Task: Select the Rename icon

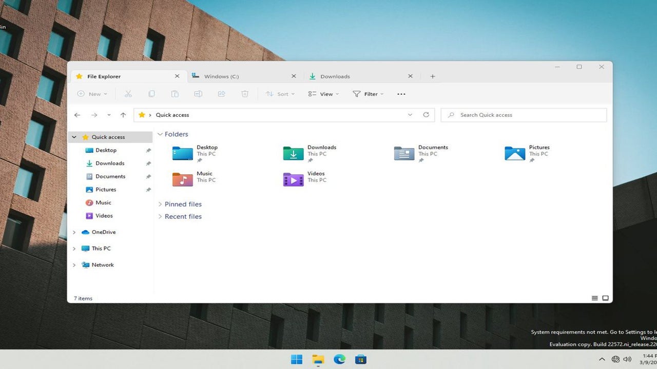Action: 198,94
